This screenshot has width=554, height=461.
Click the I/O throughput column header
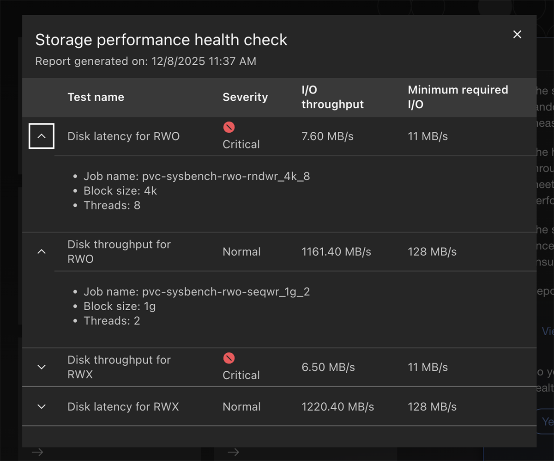point(332,97)
